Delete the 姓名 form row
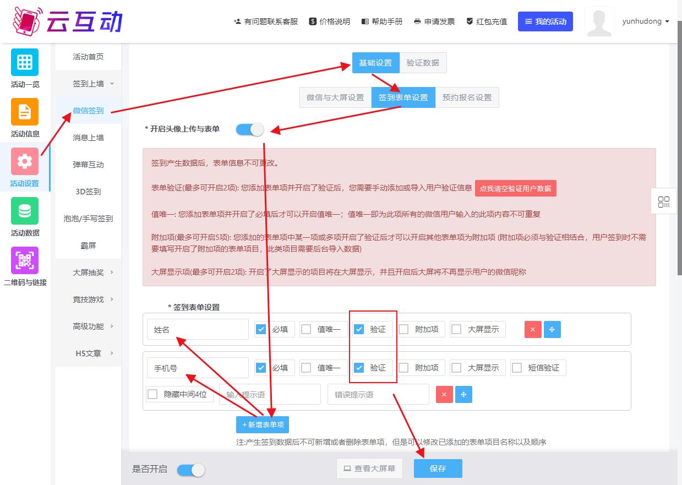 (532, 329)
